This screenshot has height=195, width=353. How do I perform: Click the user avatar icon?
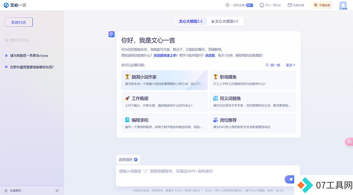coord(343,6)
